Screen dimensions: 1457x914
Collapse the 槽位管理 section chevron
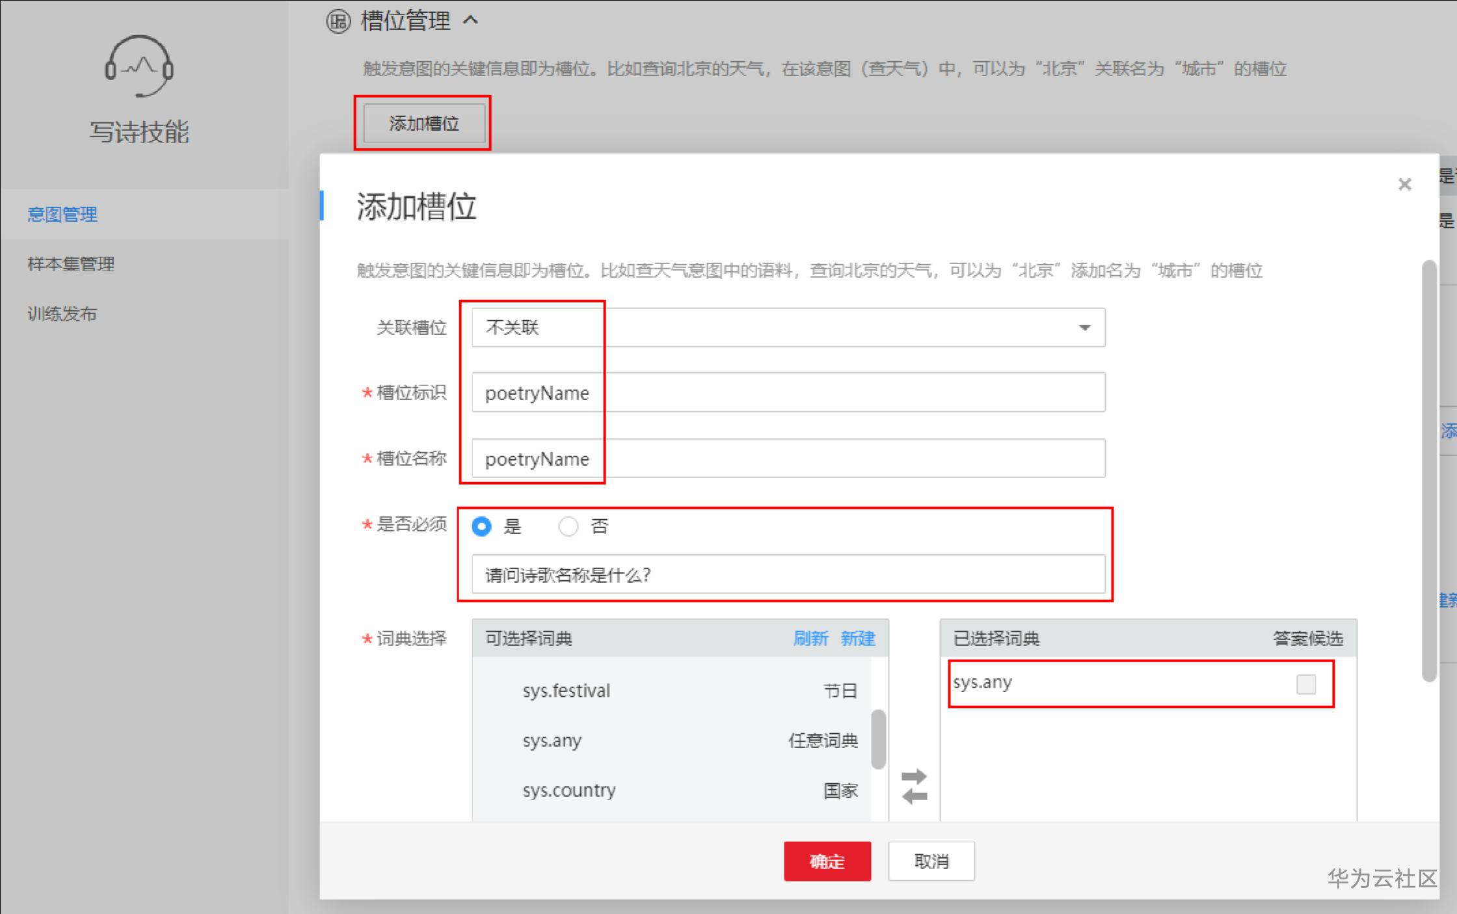pyautogui.click(x=470, y=21)
